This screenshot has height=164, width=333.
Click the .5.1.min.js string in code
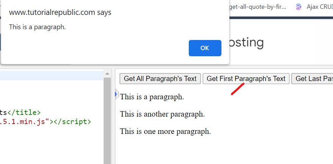click(25, 122)
